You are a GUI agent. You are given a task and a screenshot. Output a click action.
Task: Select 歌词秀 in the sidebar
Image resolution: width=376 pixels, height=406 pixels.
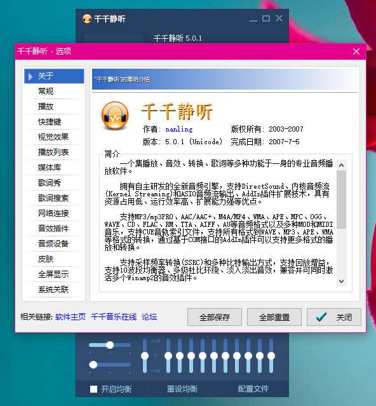[54, 183]
